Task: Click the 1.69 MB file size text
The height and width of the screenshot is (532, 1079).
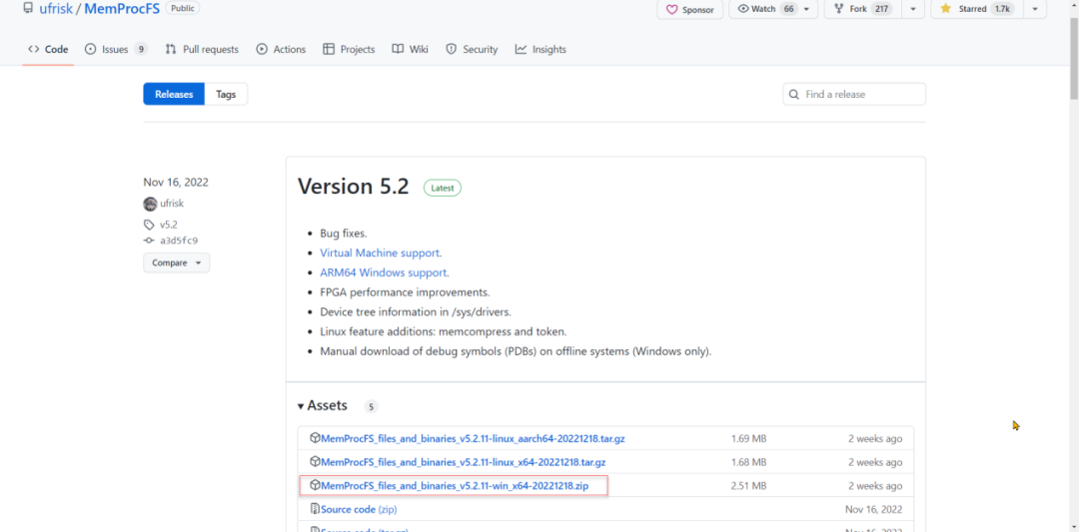Action: point(748,438)
